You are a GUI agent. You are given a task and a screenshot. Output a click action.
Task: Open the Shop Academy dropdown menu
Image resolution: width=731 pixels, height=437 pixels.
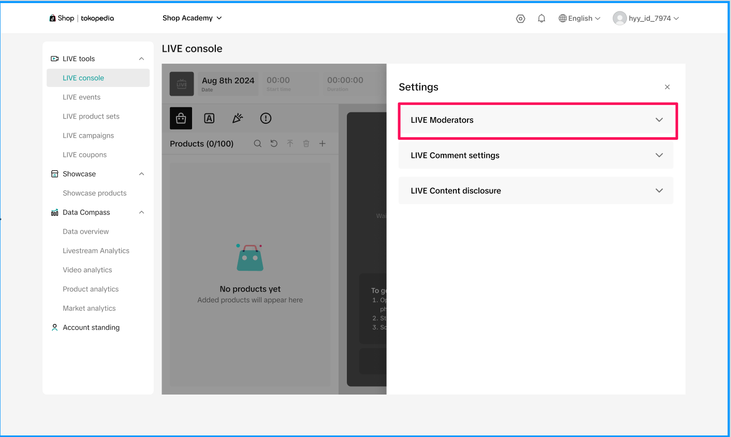point(192,18)
